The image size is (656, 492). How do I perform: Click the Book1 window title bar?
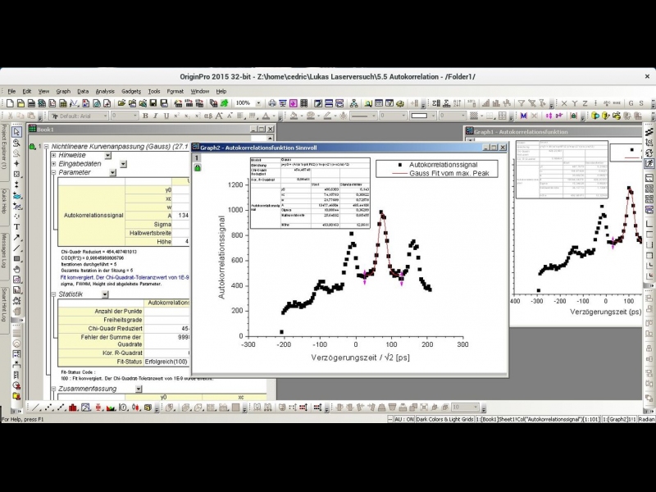(151, 130)
